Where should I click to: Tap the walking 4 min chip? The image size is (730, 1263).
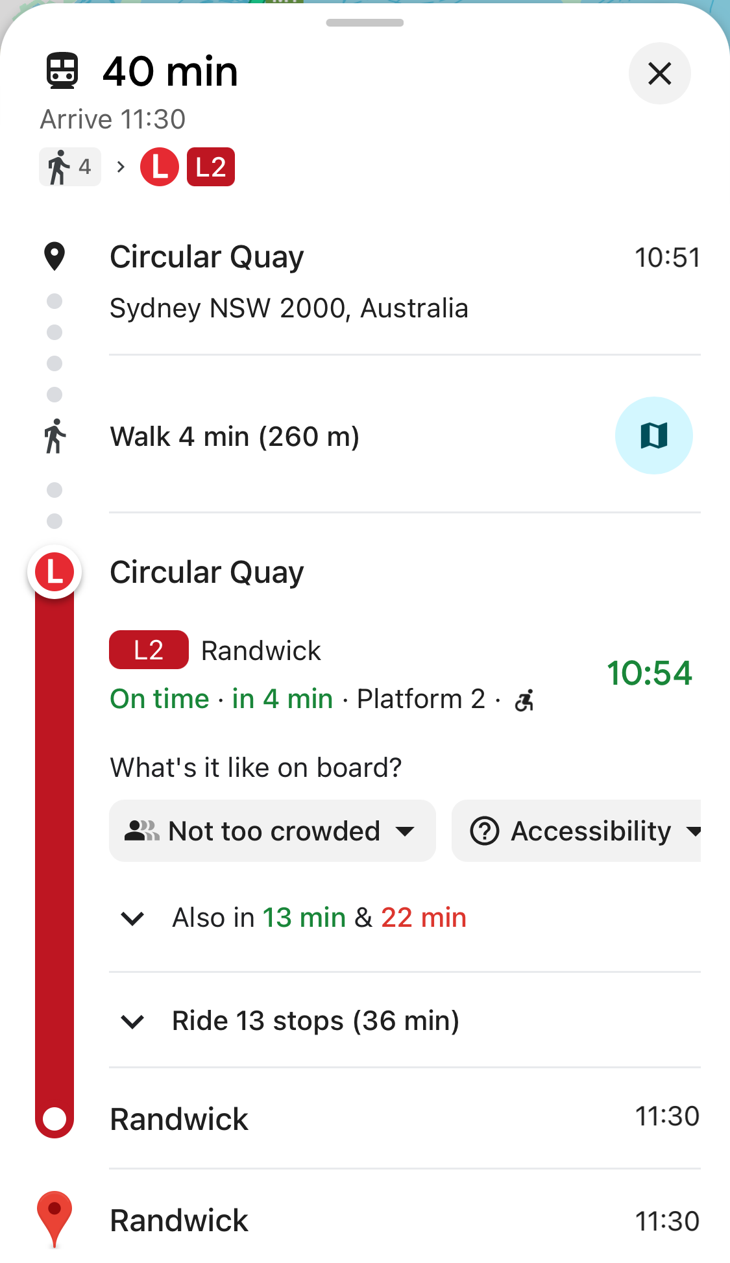tap(70, 167)
